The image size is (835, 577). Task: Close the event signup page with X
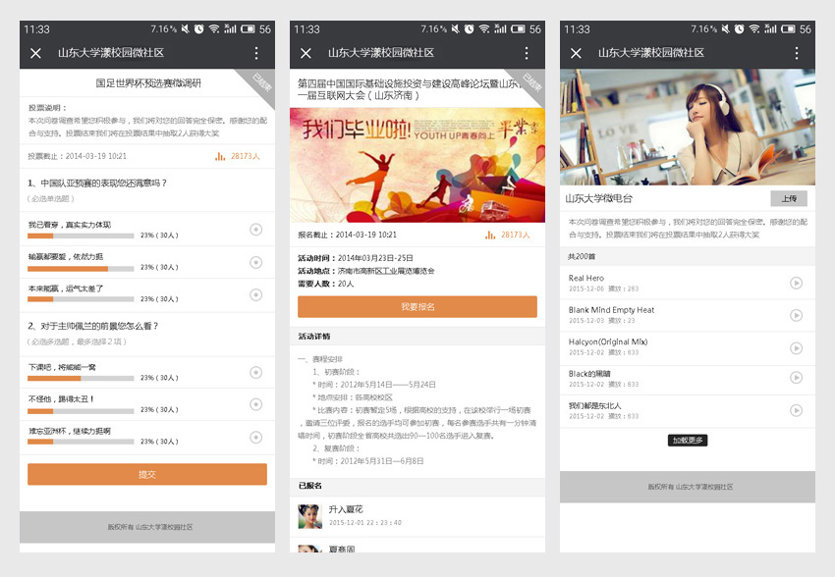tap(306, 53)
